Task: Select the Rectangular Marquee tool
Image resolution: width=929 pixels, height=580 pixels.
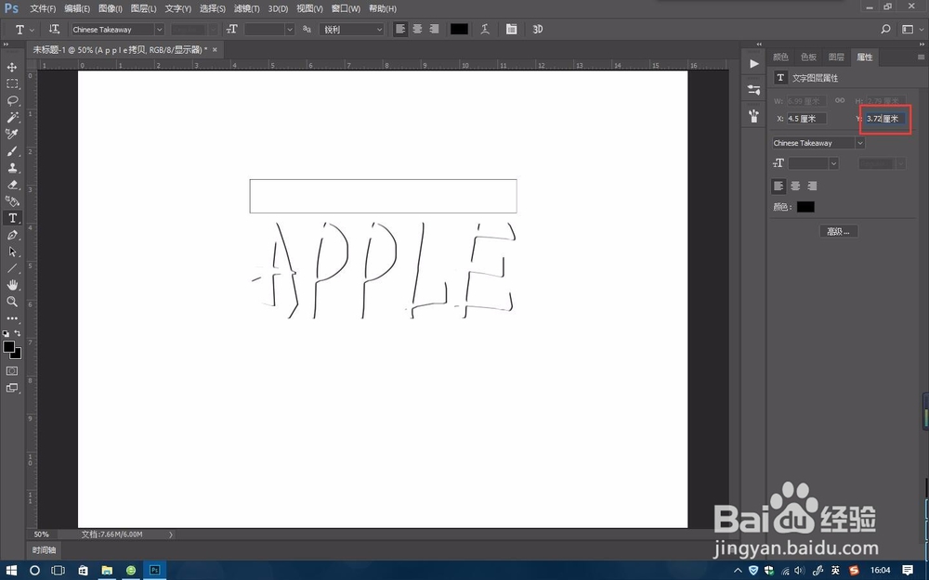Action: point(12,84)
